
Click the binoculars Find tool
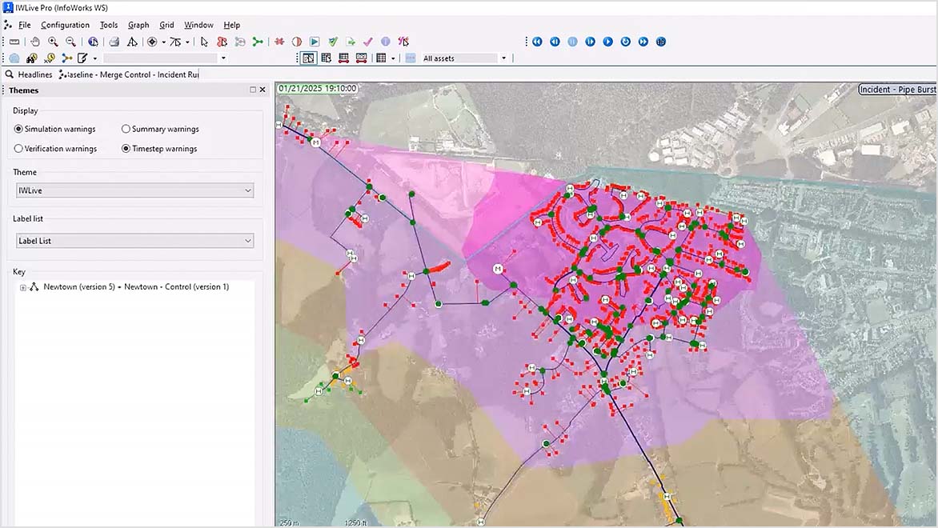(x=30, y=58)
